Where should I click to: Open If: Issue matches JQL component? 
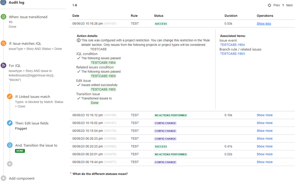[25, 44]
